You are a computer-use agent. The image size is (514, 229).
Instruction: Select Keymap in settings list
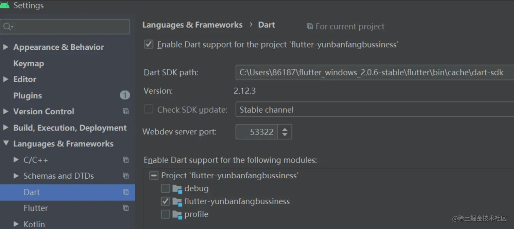coord(29,63)
